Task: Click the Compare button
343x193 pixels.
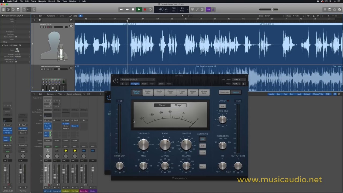Action: click(135, 84)
